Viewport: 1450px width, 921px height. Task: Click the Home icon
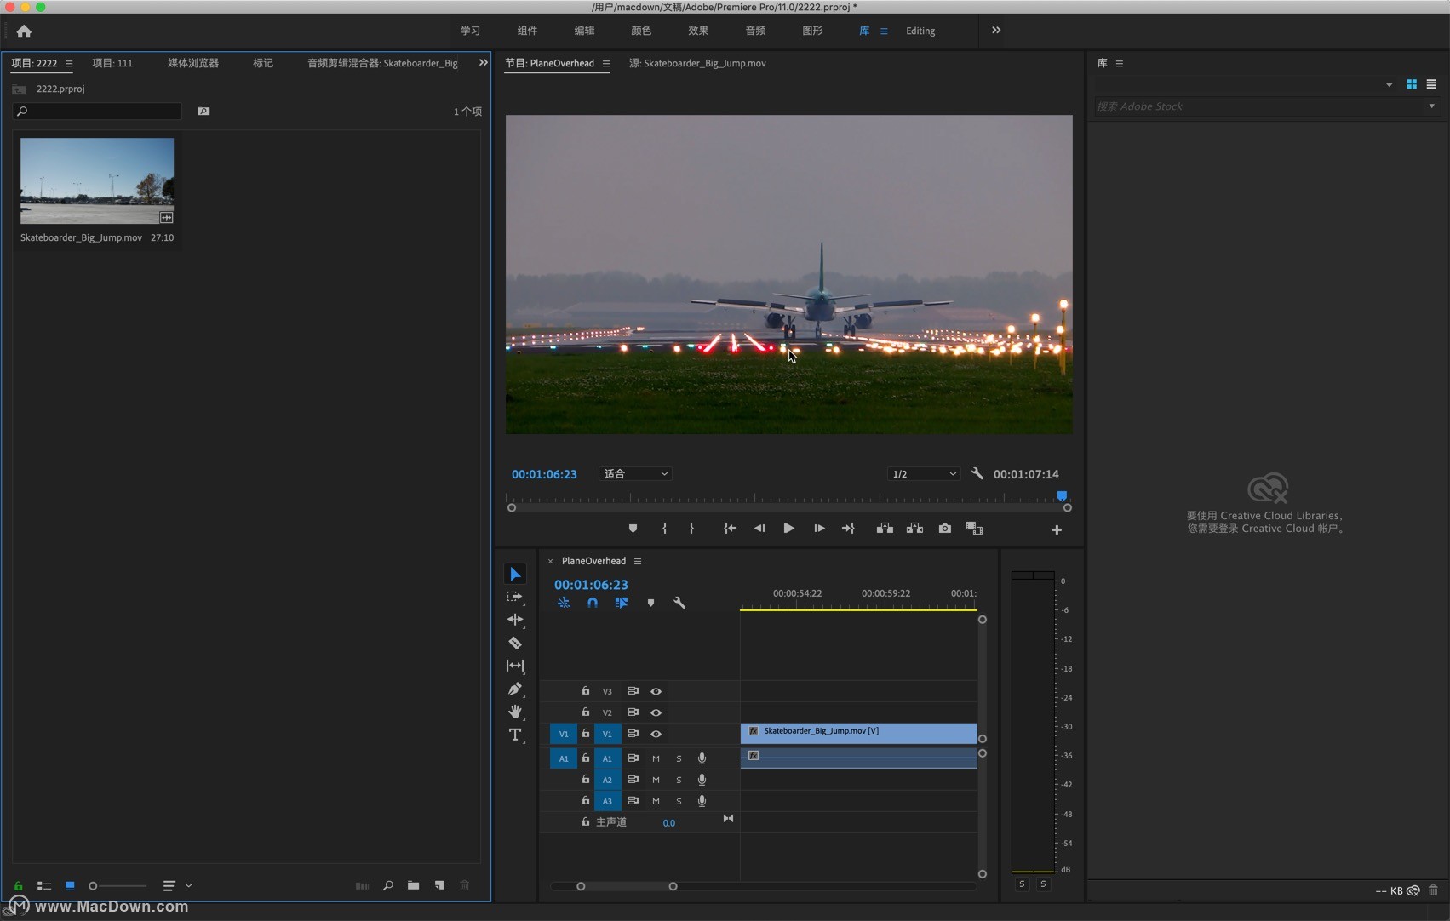tap(24, 31)
